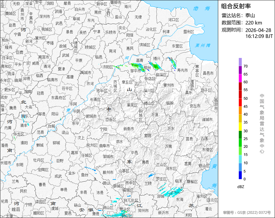The width and height of the screenshot is (275, 218).
Task: Click the 沂水 label
Action: pos(171,128)
